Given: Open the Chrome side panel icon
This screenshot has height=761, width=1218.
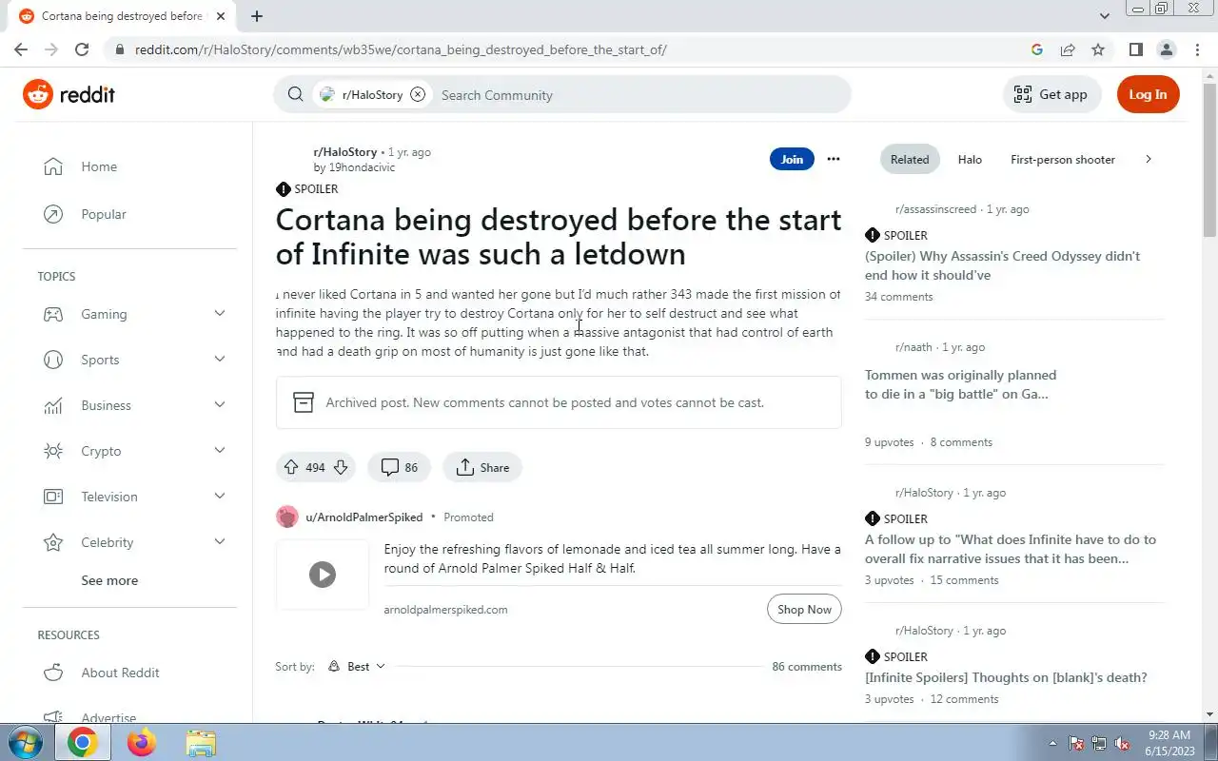Looking at the screenshot, I should (1136, 49).
